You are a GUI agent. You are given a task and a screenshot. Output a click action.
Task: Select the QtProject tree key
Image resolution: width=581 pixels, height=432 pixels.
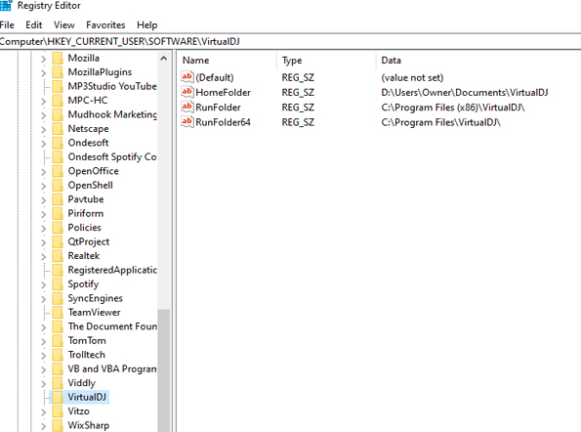pos(89,241)
